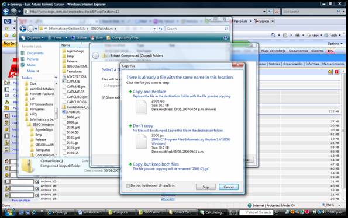Click the IE Print icon
Image resolution: width=348 pixels, height=218 pixels.
tap(297, 36)
